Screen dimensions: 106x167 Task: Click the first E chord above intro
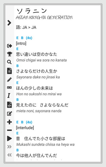coord(17,38)
